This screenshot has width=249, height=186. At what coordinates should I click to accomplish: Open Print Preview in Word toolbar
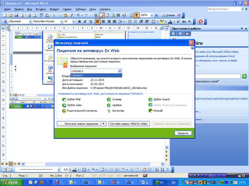tap(34, 15)
